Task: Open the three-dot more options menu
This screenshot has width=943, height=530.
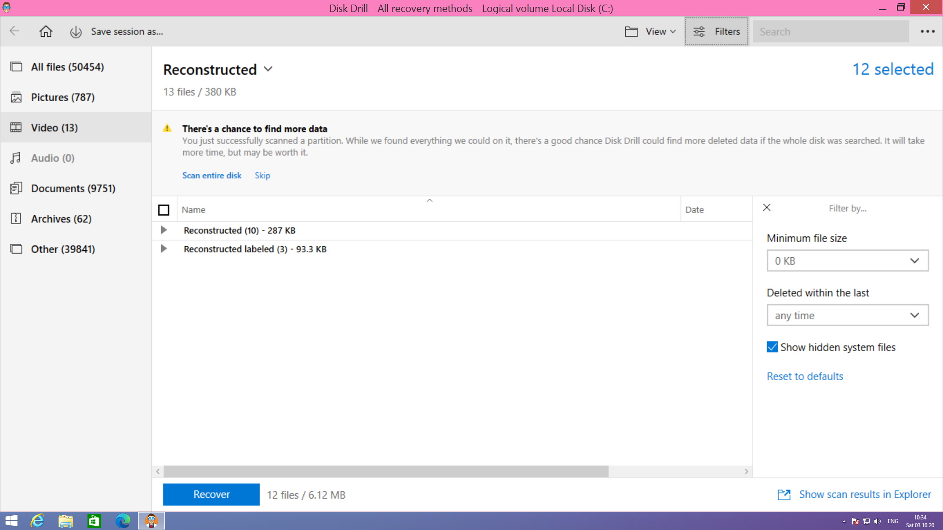Action: 927,31
